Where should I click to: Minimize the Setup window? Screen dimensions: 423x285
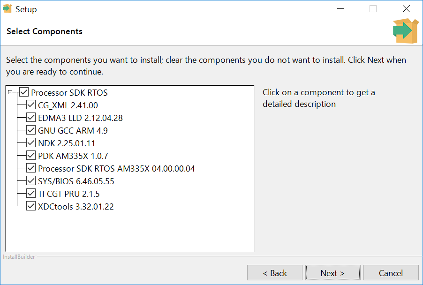click(x=339, y=9)
